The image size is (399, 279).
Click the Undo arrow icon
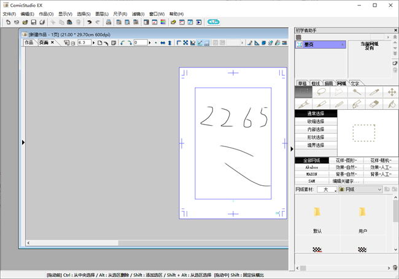(x=89, y=22)
